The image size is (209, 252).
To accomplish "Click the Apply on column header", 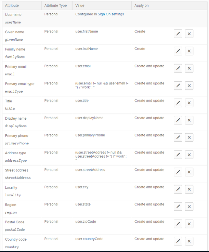I will pyautogui.click(x=141, y=6).
